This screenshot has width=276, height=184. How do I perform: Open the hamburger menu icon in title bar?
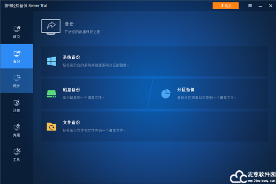pos(250,6)
